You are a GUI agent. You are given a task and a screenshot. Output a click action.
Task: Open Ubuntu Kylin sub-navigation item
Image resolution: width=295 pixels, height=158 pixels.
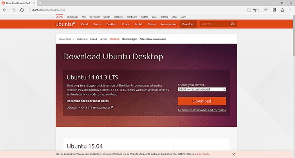click(x=129, y=39)
